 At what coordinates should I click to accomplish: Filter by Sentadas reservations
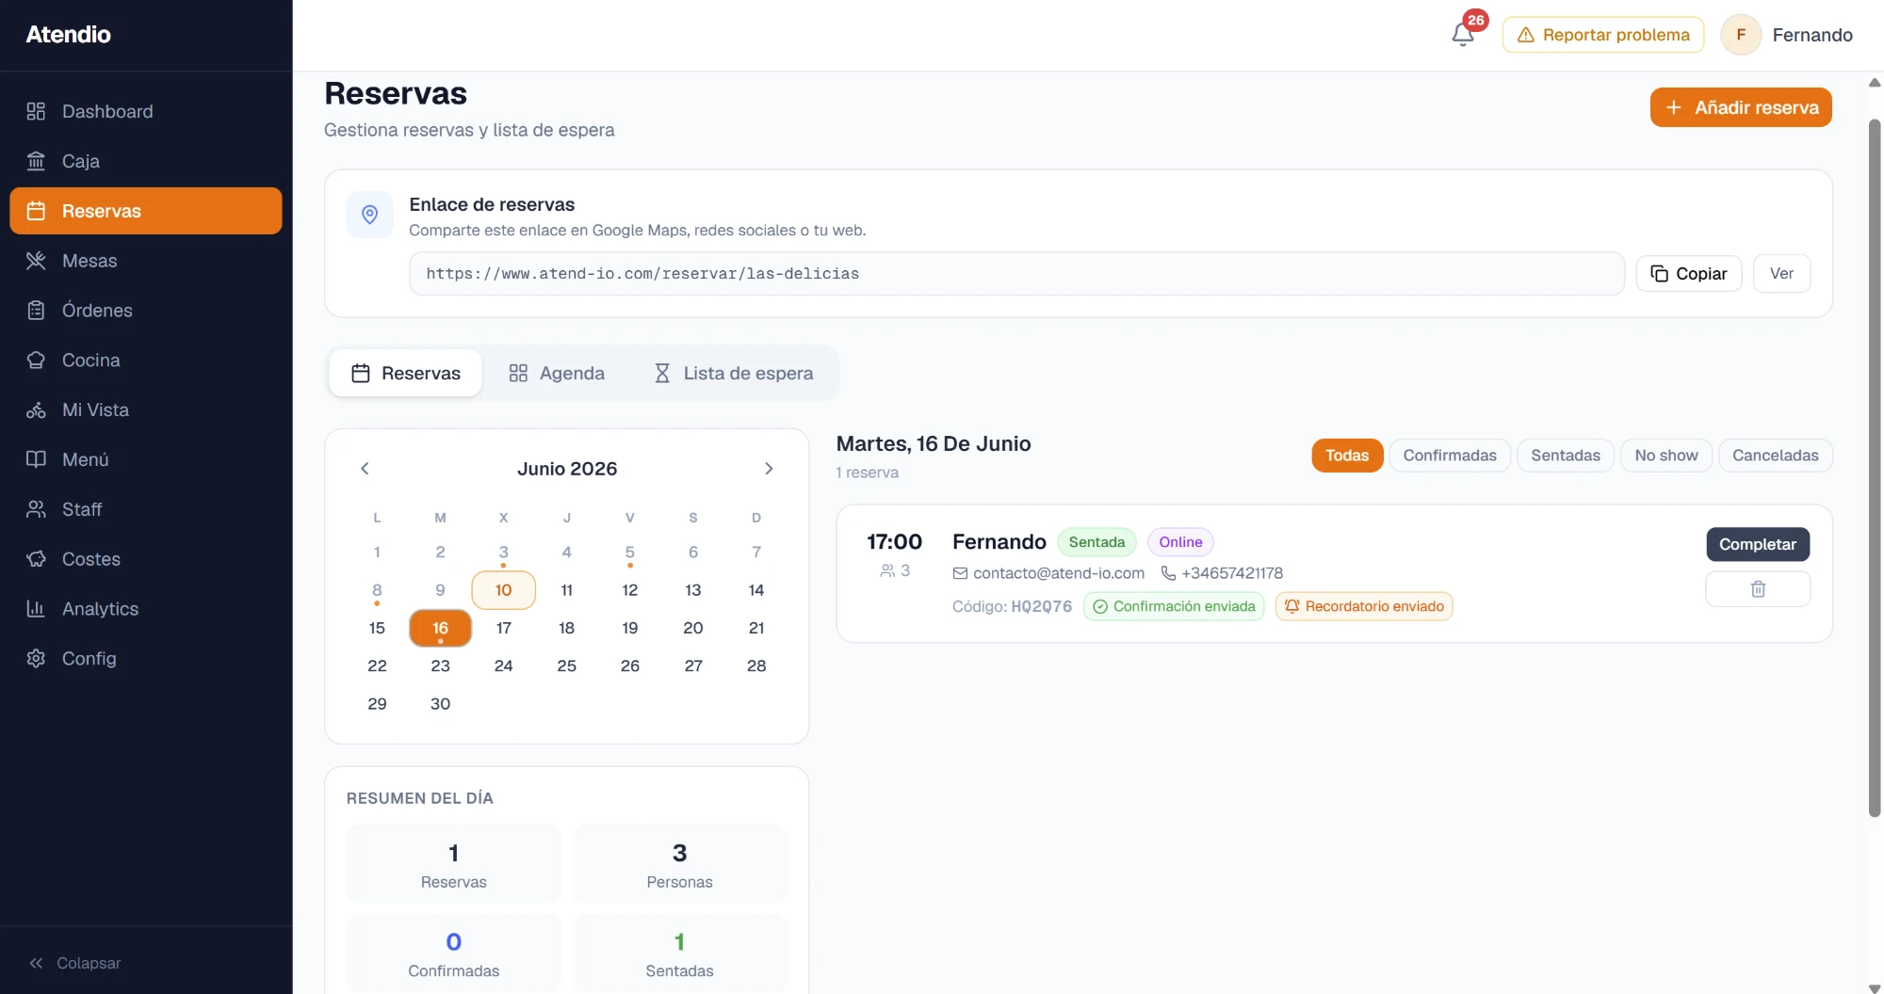click(1566, 456)
